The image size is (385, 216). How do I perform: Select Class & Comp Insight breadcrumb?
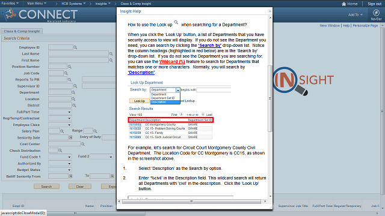(136, 4)
